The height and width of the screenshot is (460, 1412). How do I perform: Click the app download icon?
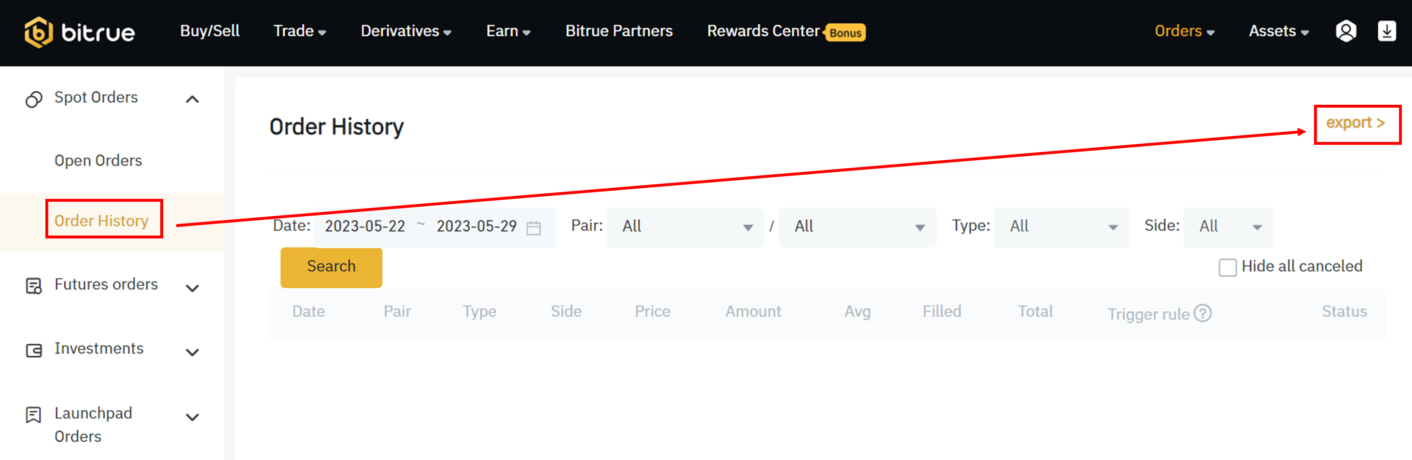(x=1387, y=31)
